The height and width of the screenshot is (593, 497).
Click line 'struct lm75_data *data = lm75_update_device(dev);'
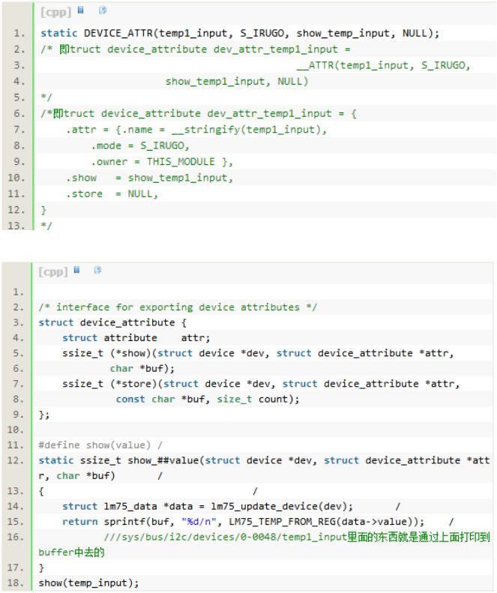point(208,506)
